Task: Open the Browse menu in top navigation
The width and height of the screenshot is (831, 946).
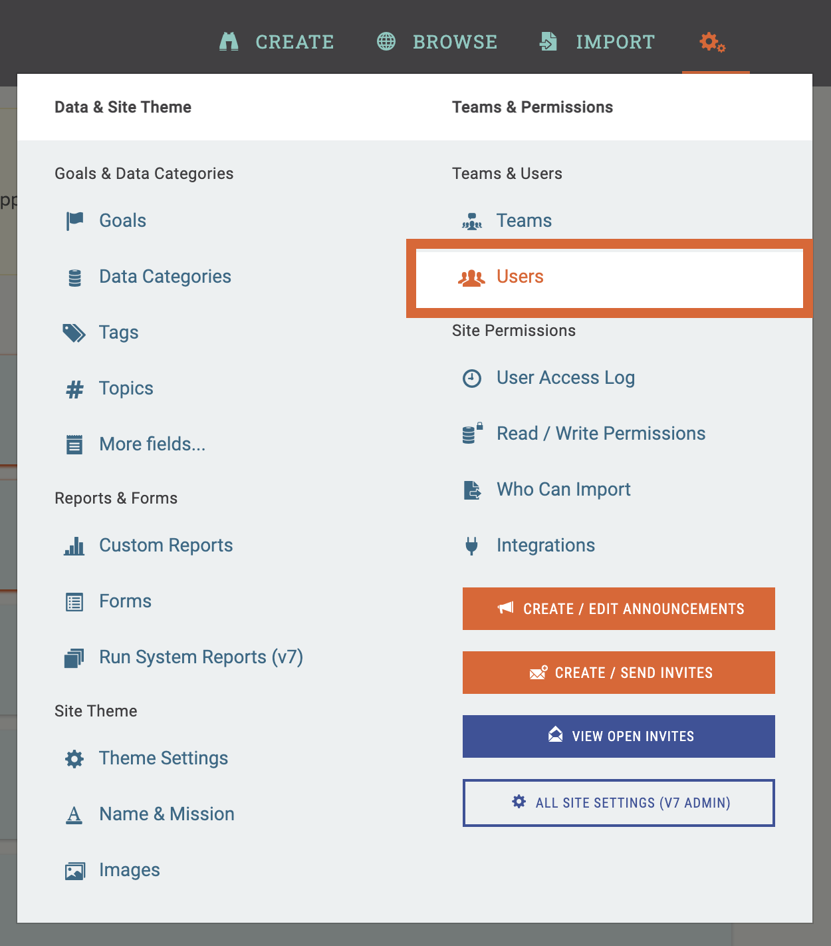Action: pyautogui.click(x=437, y=42)
